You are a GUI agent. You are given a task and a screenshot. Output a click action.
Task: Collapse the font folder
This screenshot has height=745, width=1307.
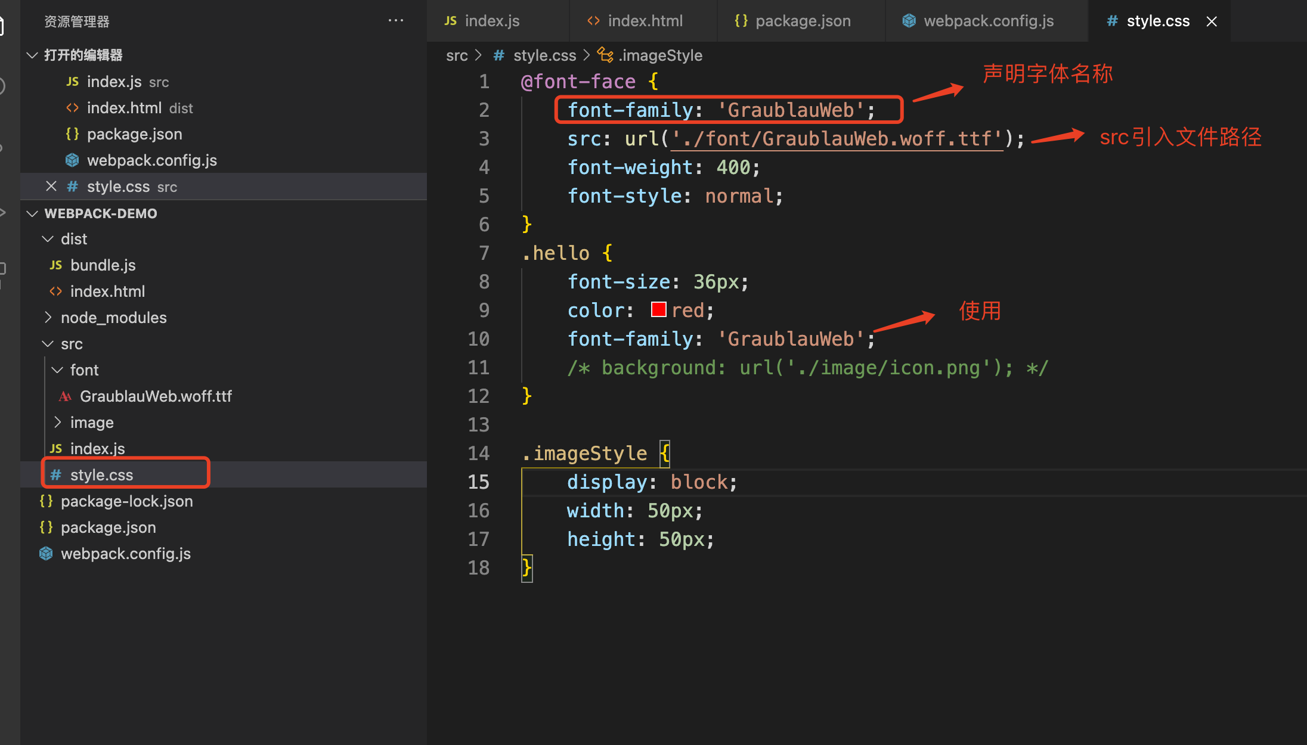[58, 370]
